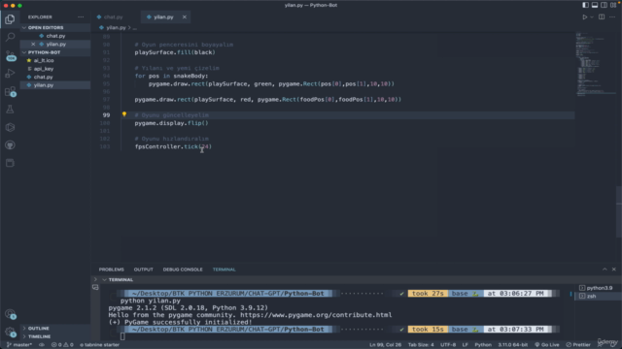Toggle primary sidebar visibility
Viewport: 622px width, 349px height.
tap(585, 5)
